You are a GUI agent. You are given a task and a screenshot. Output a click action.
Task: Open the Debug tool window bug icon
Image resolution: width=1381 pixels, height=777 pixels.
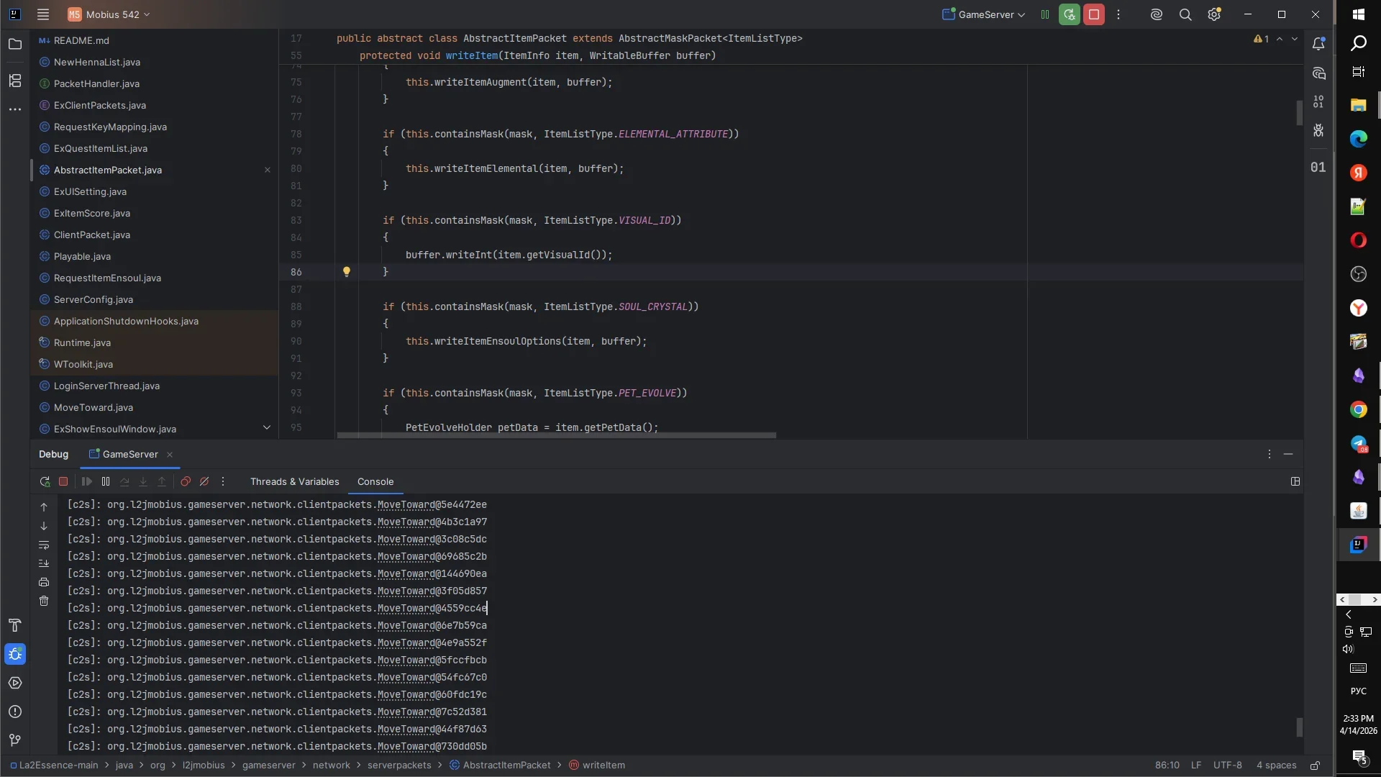[15, 654]
